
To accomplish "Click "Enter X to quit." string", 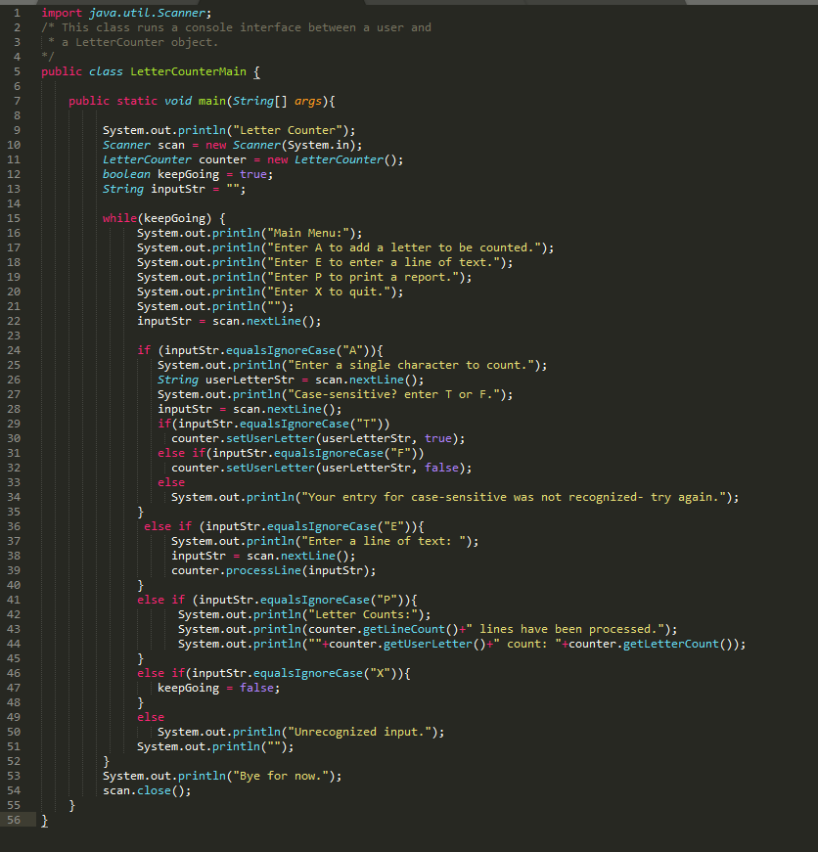I will [x=329, y=291].
